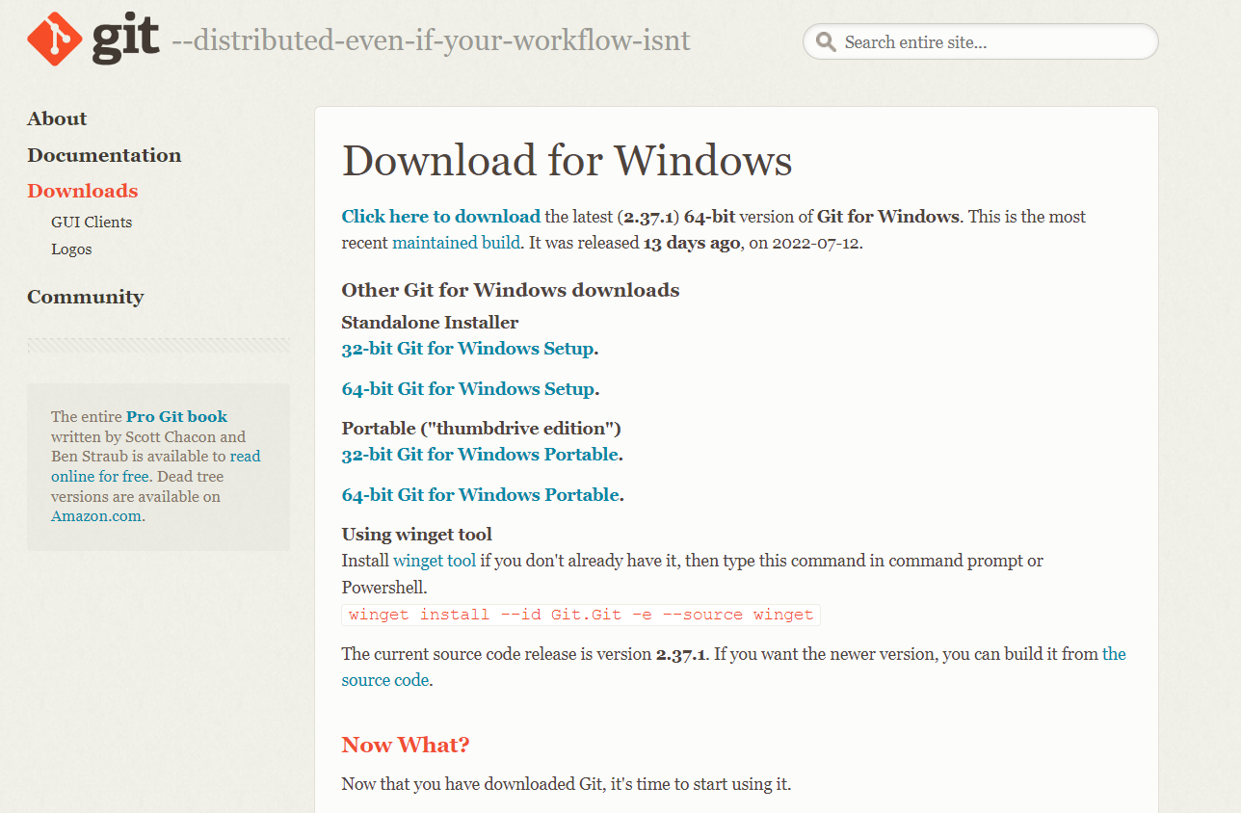Navigate to the Community section

[x=86, y=297]
